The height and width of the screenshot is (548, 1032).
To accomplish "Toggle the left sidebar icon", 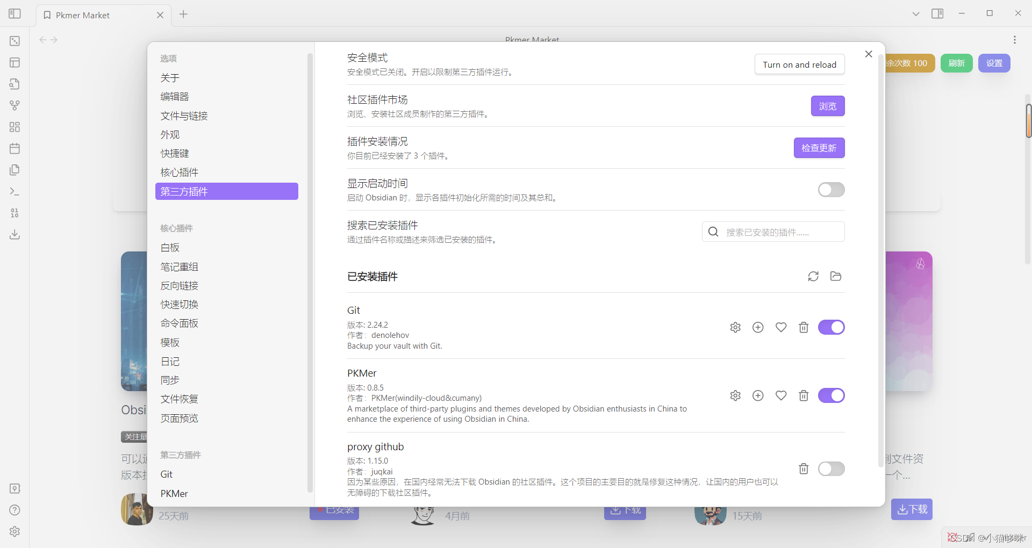I will click(15, 13).
